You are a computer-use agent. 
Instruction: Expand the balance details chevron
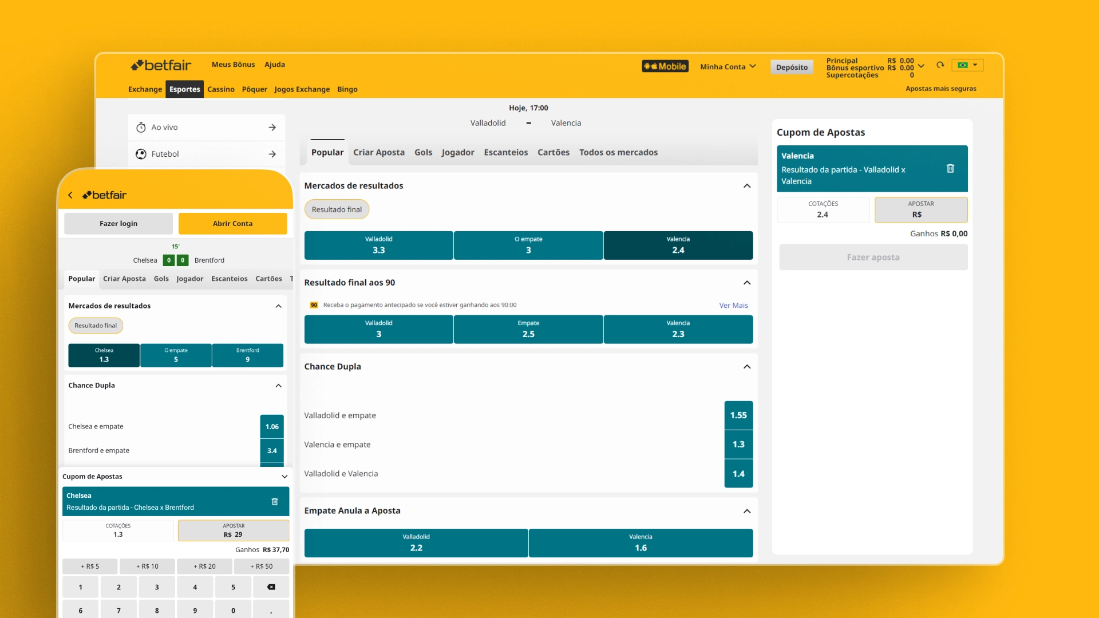pos(921,66)
